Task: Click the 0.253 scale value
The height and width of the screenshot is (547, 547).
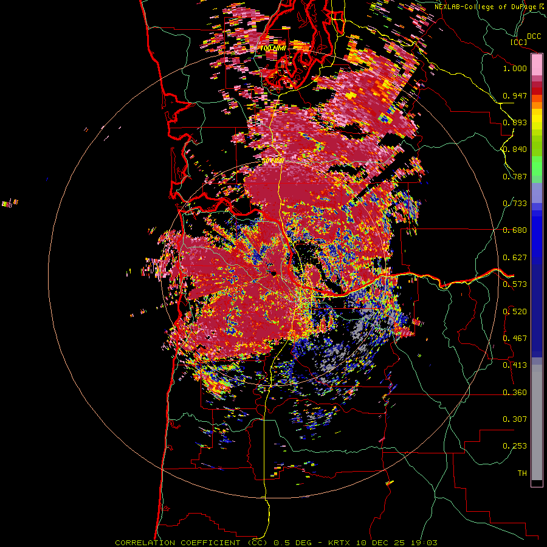Action: point(515,446)
